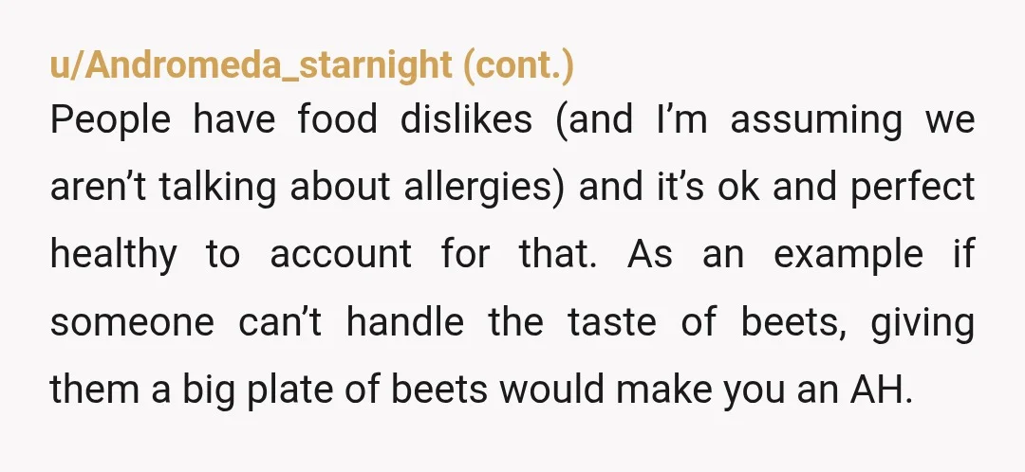Click the word "account" in the third line

pyautogui.click(x=341, y=255)
